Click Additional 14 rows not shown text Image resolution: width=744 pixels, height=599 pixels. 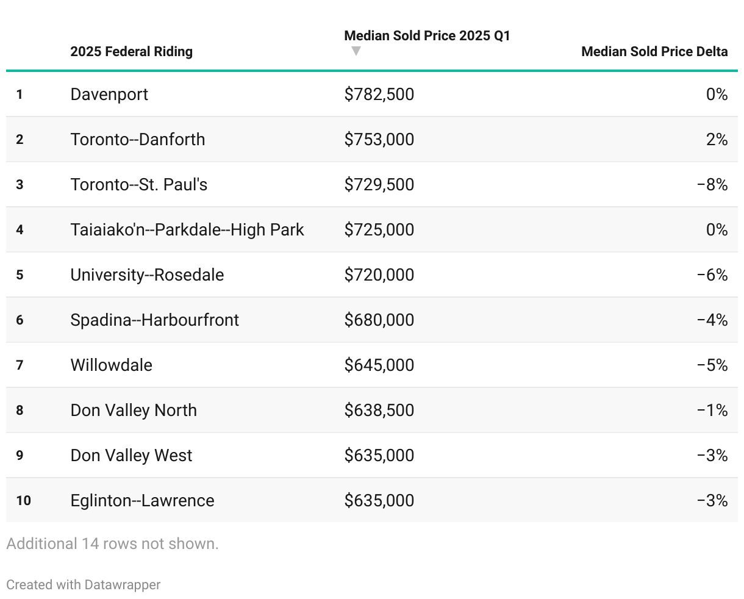tap(112, 543)
